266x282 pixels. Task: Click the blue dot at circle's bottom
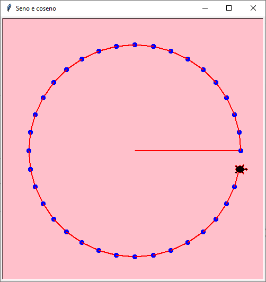[135, 257]
